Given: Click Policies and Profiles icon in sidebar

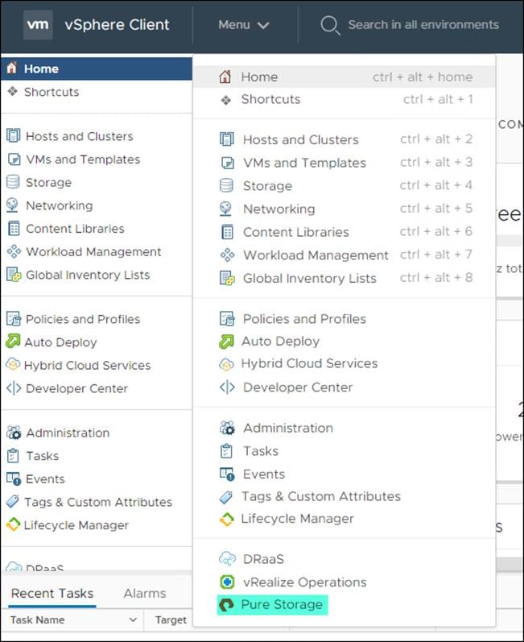Looking at the screenshot, I should (14, 318).
